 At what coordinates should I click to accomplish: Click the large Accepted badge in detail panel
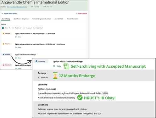[41, 61]
